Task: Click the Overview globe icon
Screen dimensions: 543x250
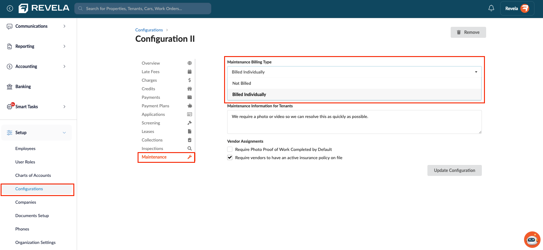Action: pyautogui.click(x=190, y=63)
